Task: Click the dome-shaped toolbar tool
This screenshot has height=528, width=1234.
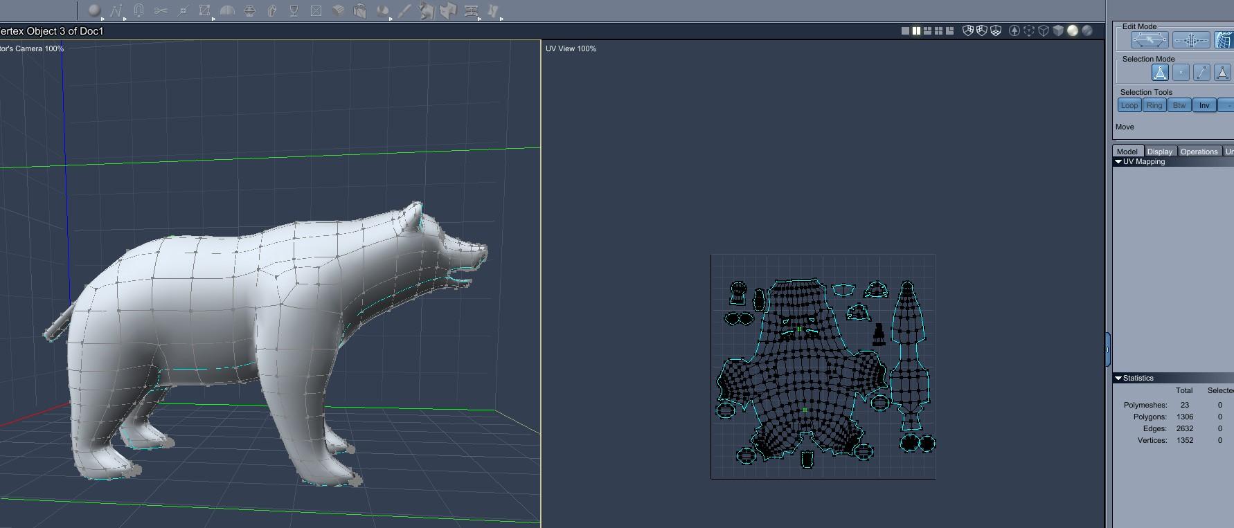Action: coord(227,10)
